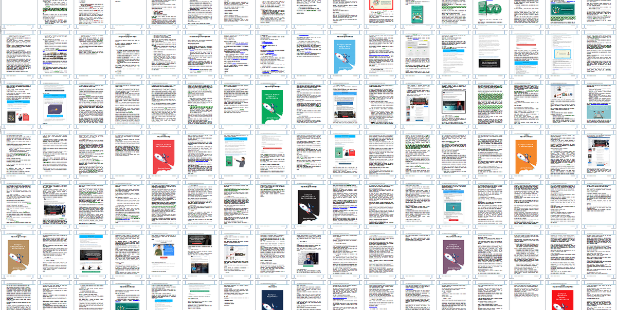This screenshot has height=310, width=617.
Task: Select page with pale yellow certificate-like box
Action: coord(561,54)
